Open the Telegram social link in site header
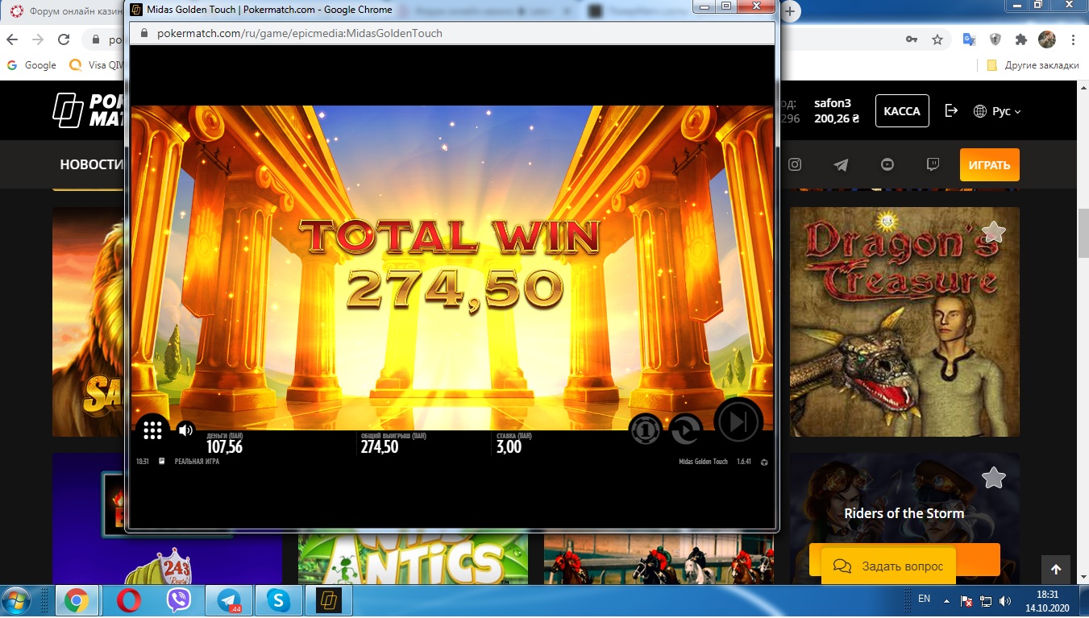1089x618 pixels. [841, 165]
